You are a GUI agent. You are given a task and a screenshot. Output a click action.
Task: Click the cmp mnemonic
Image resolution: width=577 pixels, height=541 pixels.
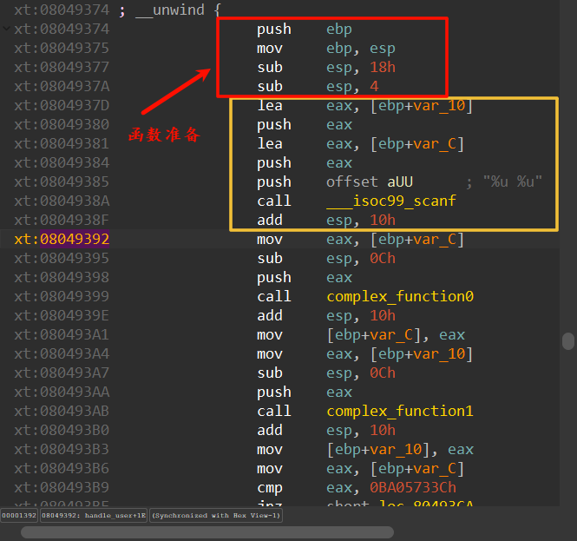[270, 488]
